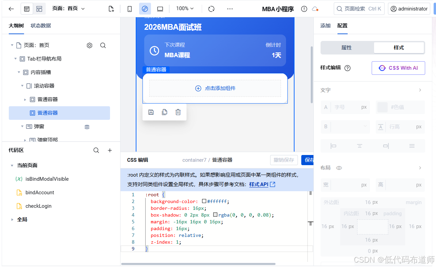Switch to the 大纲树 tab
Screen dimensions: 436x267
(16, 26)
